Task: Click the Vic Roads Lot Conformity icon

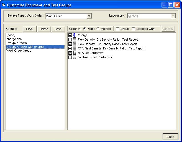Action: coord(74,57)
